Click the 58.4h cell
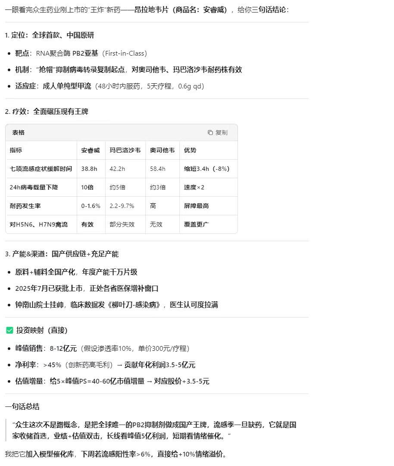The height and width of the screenshot is (466, 394). (158, 169)
